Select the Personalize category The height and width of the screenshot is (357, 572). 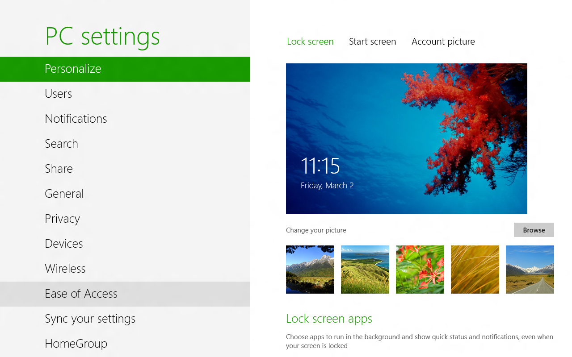click(73, 69)
